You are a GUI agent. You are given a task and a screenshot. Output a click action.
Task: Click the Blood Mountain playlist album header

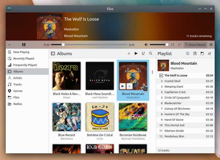[185, 65]
